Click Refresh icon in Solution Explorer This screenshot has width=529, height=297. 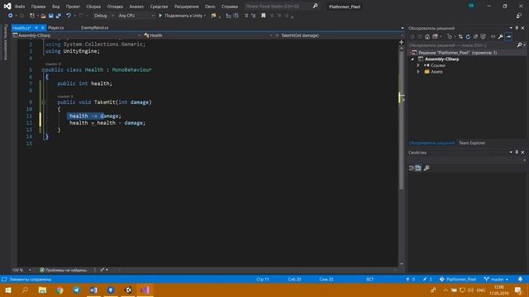(468, 36)
